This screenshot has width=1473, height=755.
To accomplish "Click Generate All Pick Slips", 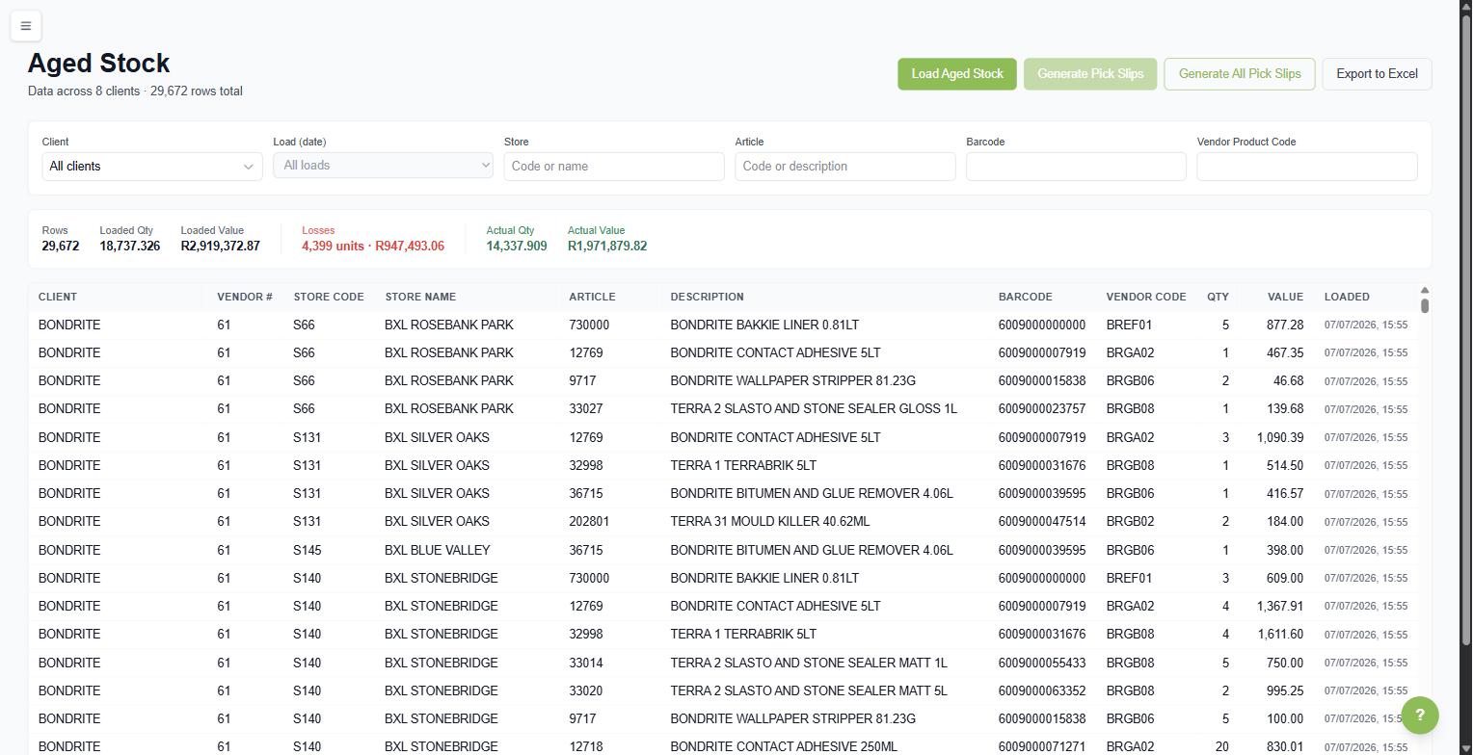I will (x=1240, y=74).
